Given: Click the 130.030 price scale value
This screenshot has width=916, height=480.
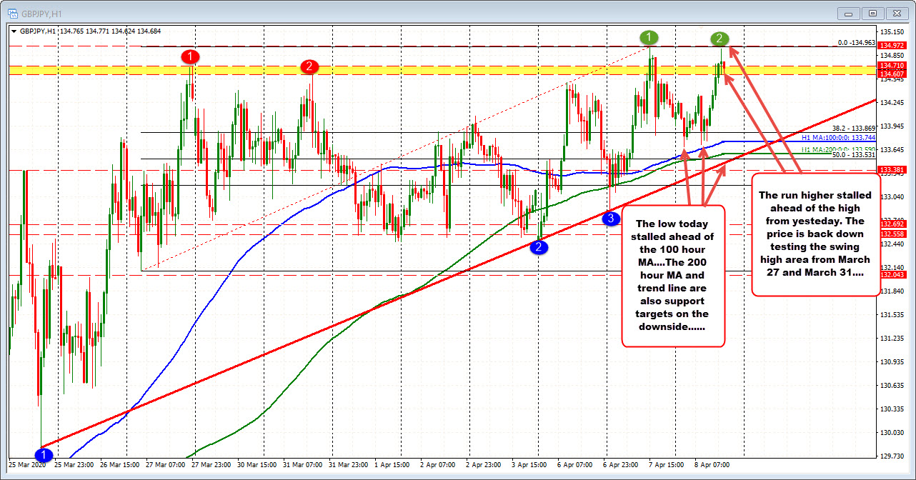Looking at the screenshot, I should point(892,433).
